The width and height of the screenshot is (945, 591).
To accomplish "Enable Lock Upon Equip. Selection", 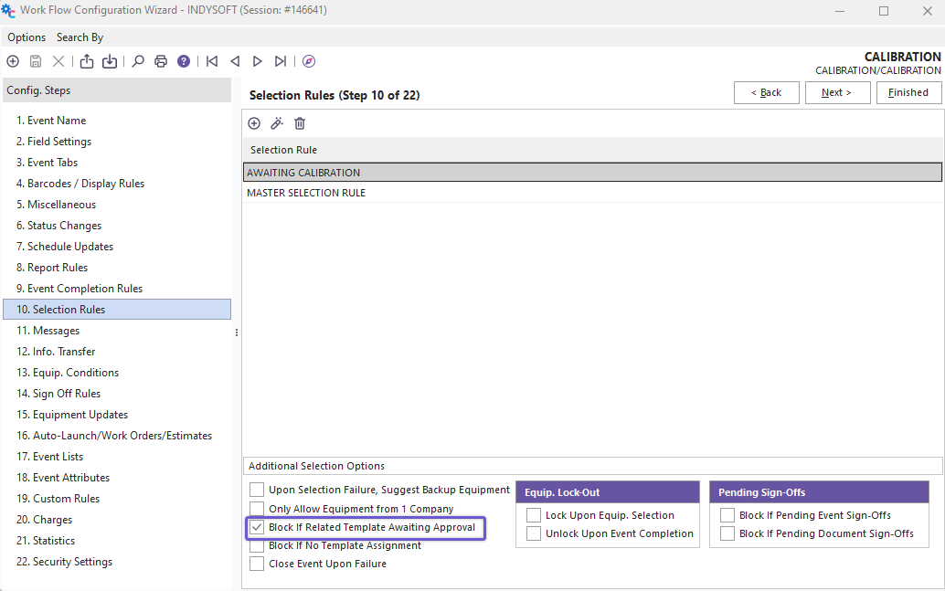I will tap(534, 515).
